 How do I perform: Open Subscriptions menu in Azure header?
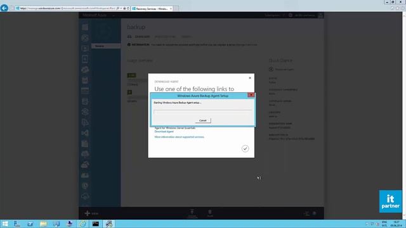[275, 15]
